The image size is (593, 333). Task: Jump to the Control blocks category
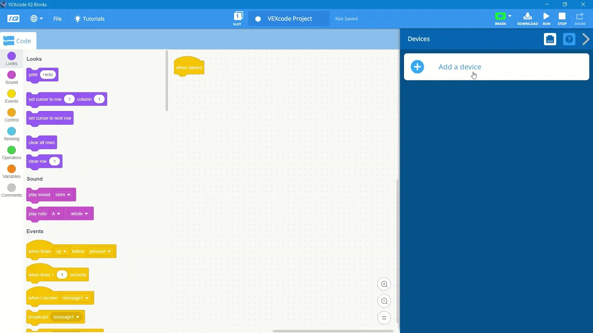[x=12, y=115]
